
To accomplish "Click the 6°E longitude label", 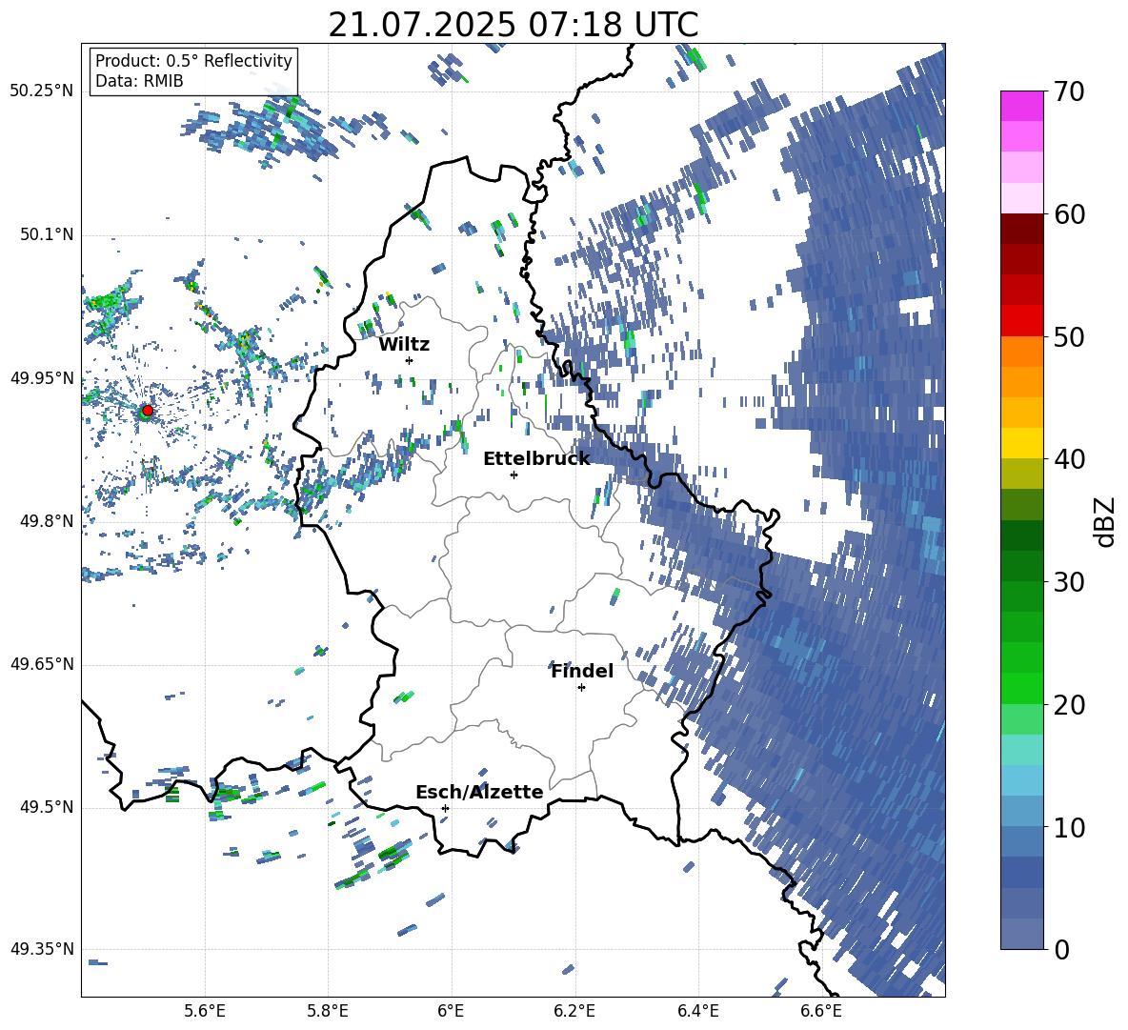I will pos(451,1012).
